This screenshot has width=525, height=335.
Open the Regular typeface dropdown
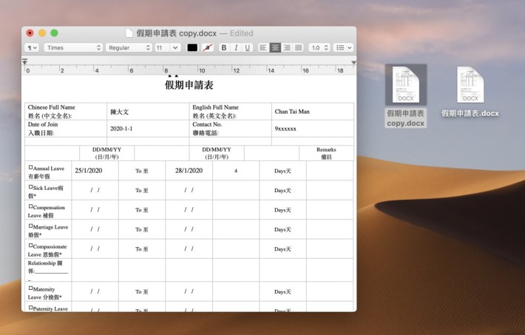pos(129,48)
